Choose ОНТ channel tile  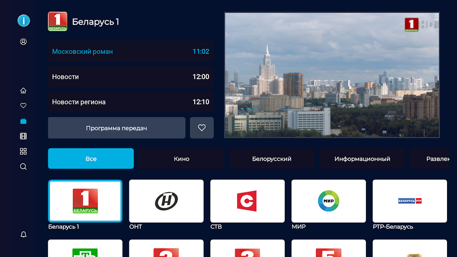pos(166,201)
